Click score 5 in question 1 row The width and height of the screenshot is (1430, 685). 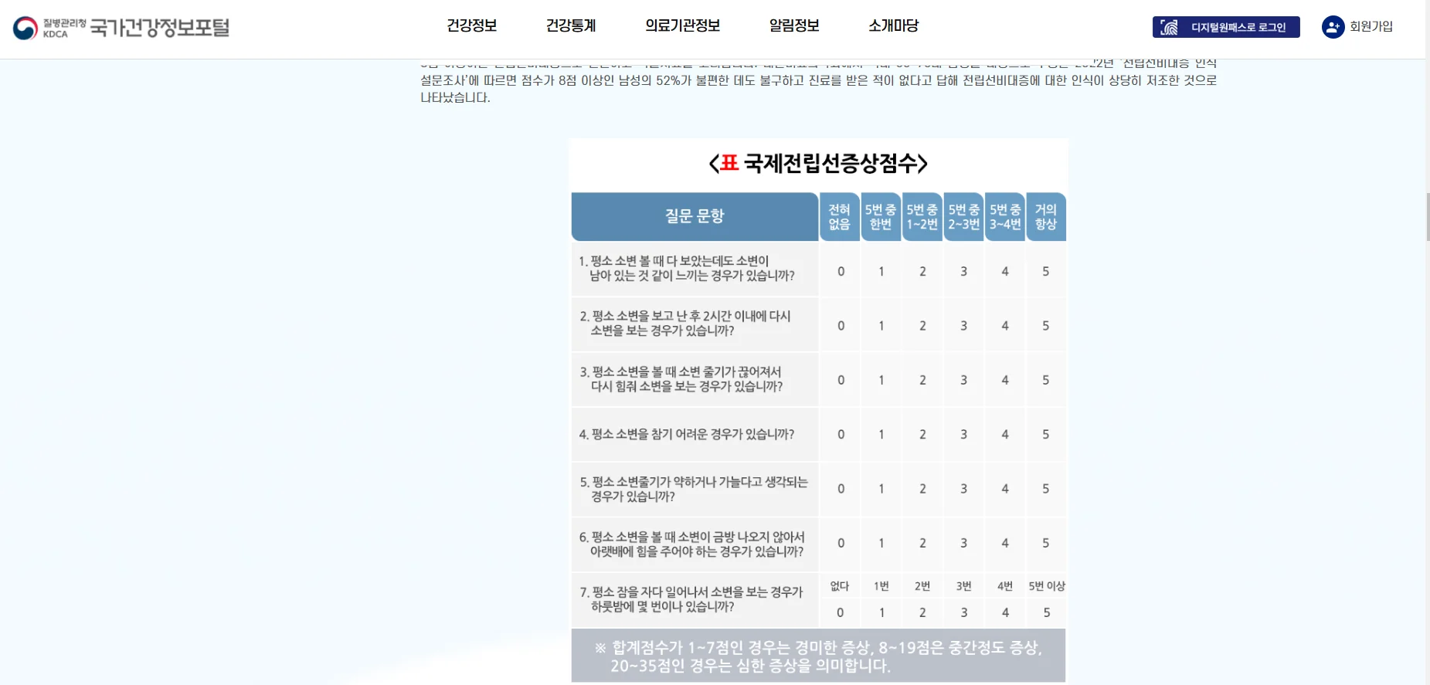coord(1046,271)
